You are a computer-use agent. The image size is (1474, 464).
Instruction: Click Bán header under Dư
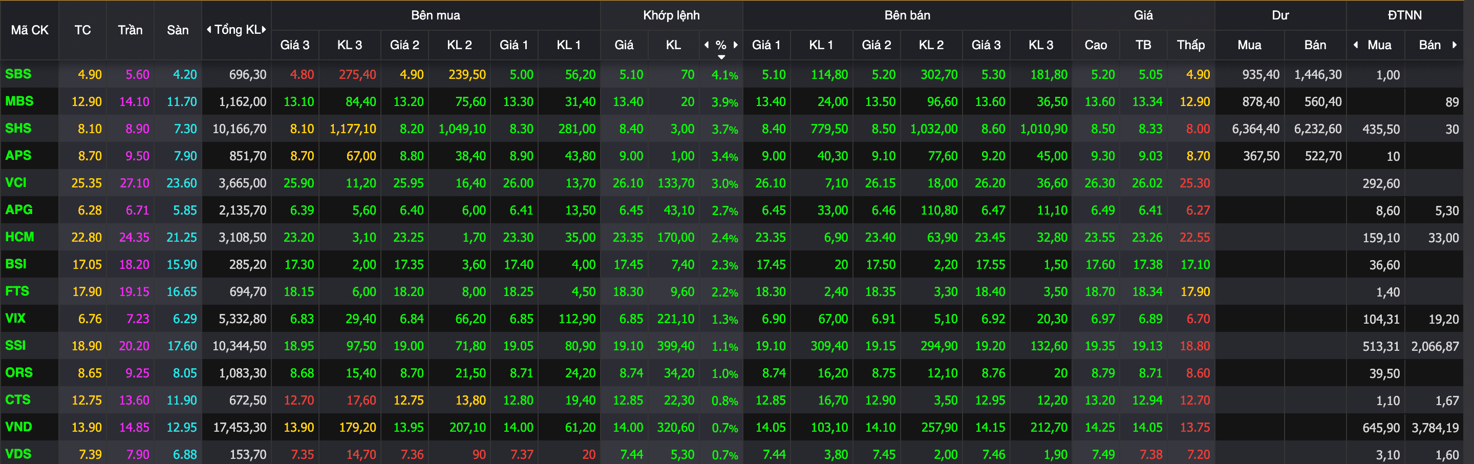[1315, 45]
